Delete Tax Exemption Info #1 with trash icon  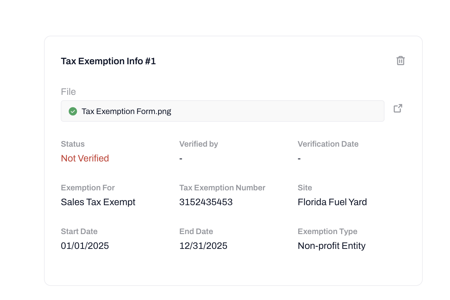400,61
